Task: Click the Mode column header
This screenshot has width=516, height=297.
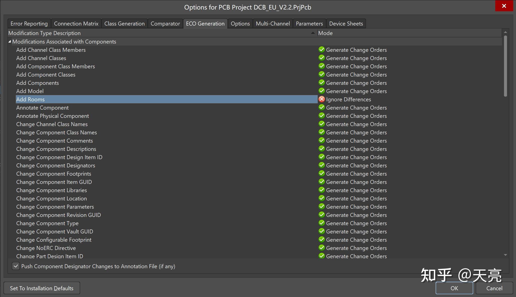Action: 325,33
